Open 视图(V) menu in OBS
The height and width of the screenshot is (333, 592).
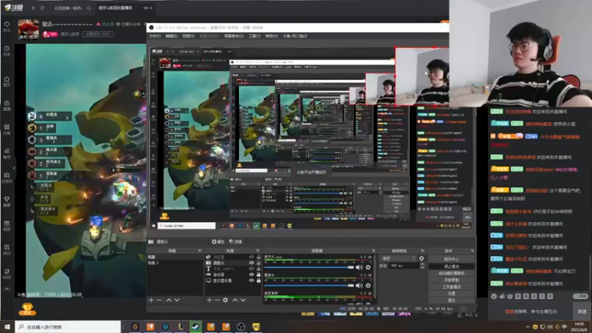(x=189, y=36)
